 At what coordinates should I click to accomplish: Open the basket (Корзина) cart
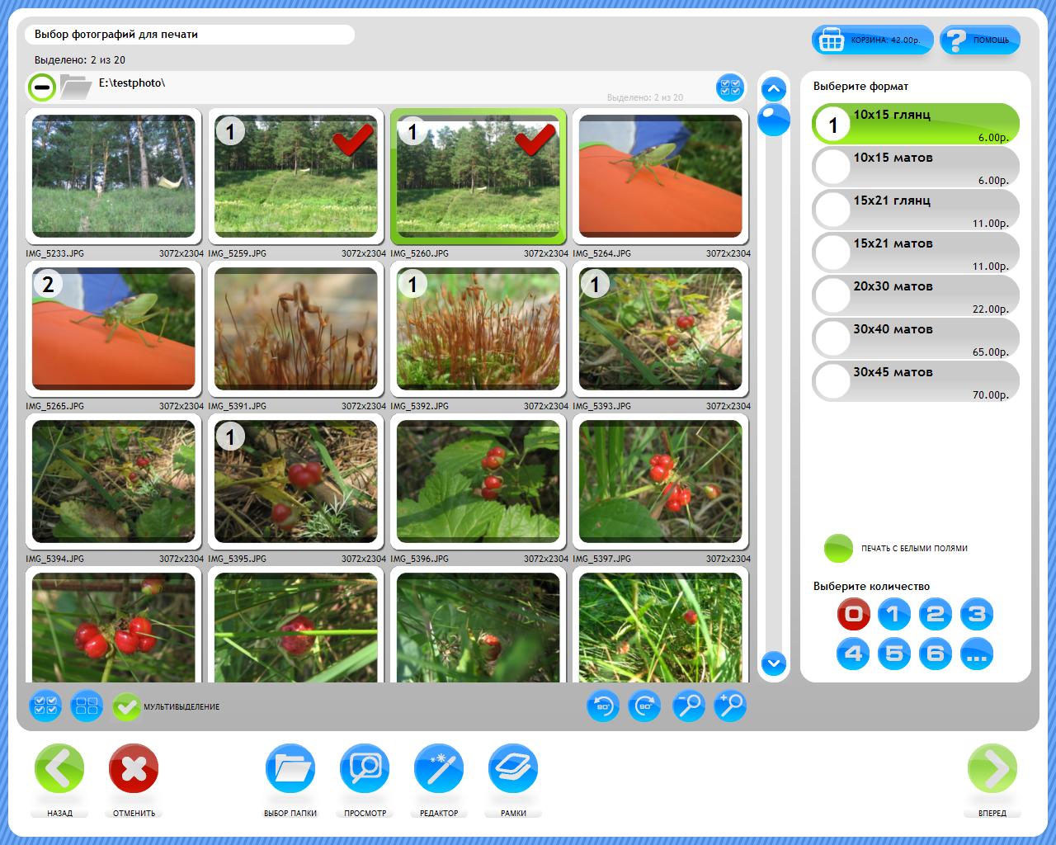(872, 40)
